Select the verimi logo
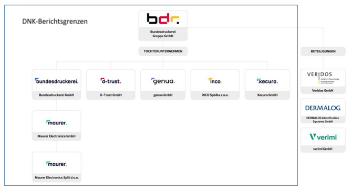This screenshot has width=352, height=191. 323,137
